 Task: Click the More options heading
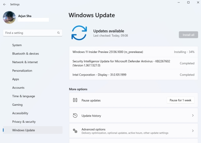[x=78, y=89]
